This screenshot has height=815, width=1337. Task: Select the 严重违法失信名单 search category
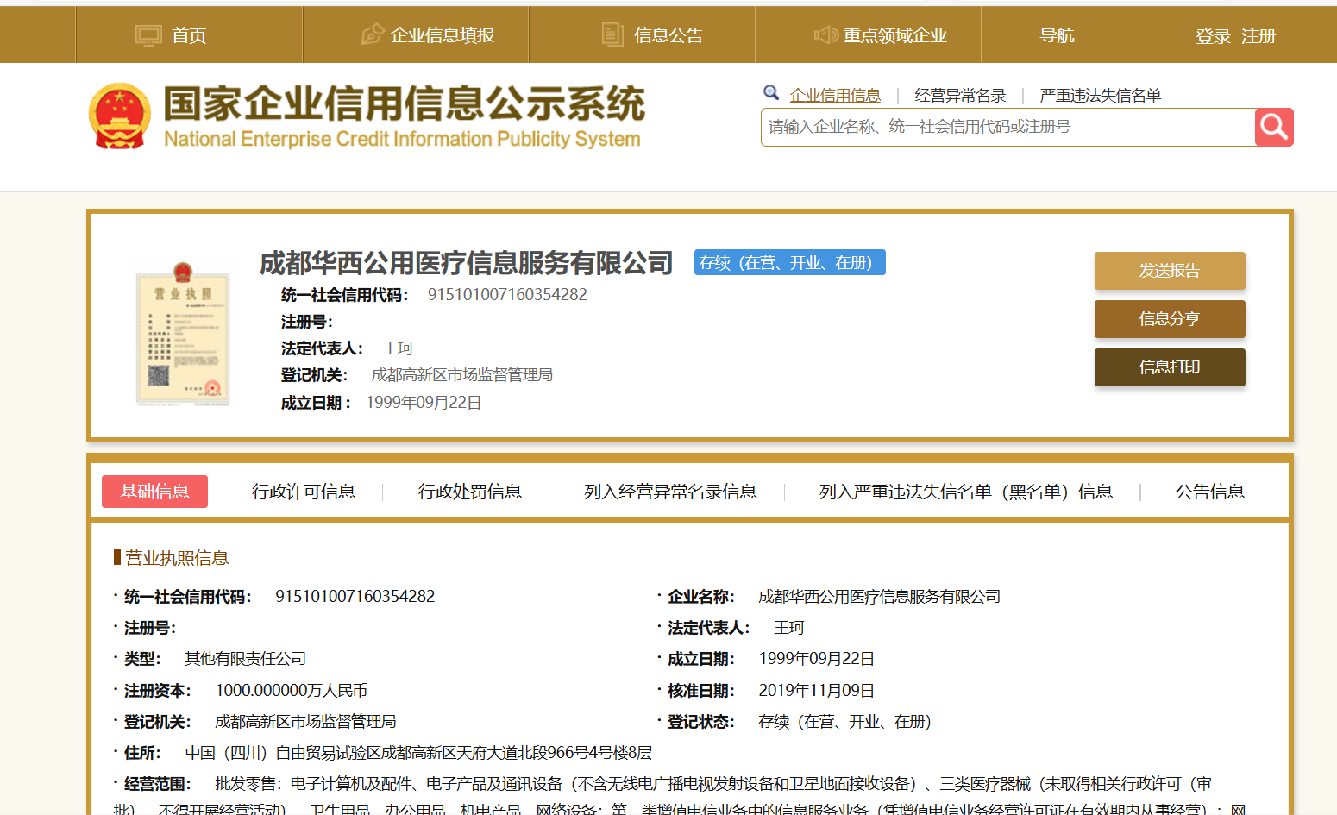(x=1100, y=95)
